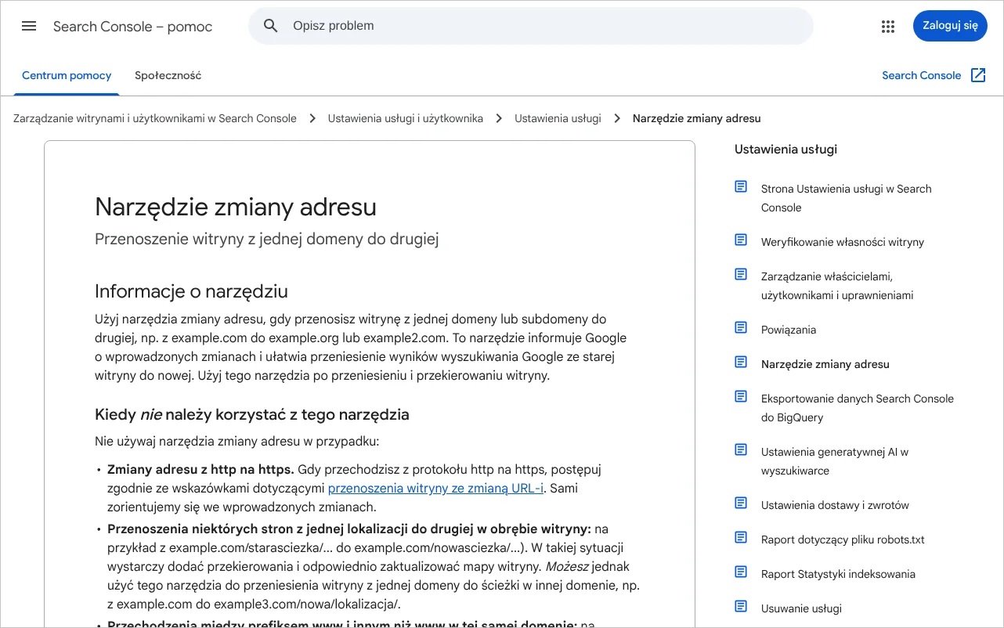Click document icon beside Raport Statystyki indeksowania

(x=741, y=572)
